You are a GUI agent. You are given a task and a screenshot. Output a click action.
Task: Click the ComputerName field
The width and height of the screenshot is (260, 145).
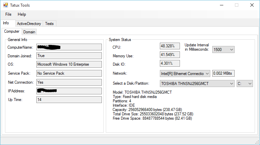click(x=69, y=47)
